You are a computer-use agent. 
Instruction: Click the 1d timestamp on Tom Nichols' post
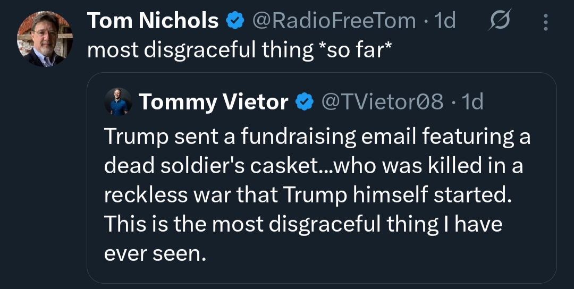(x=445, y=21)
